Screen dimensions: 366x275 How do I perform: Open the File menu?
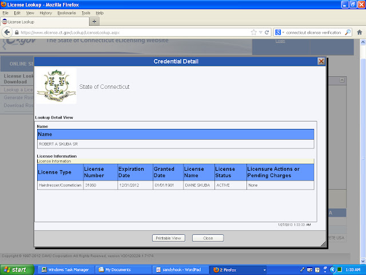point(5,13)
